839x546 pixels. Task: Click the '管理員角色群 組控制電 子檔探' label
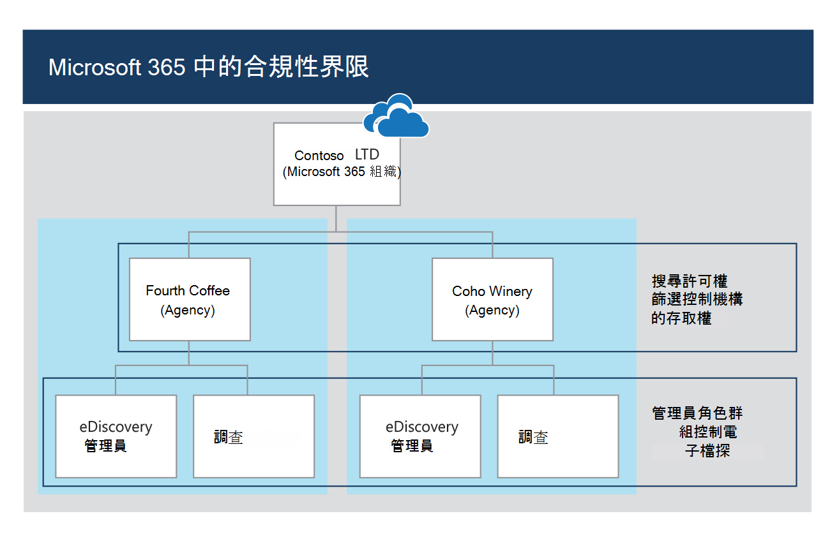697,432
